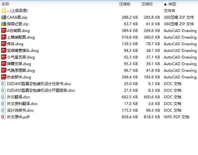The width and height of the screenshot is (198, 155).
Task: Click the parent directory folder icon
Action: point(4,10)
